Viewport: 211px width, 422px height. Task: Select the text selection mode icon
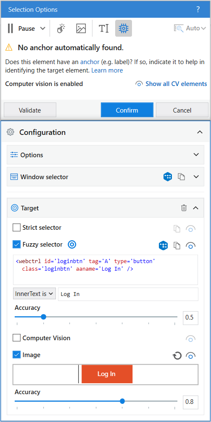(x=104, y=28)
